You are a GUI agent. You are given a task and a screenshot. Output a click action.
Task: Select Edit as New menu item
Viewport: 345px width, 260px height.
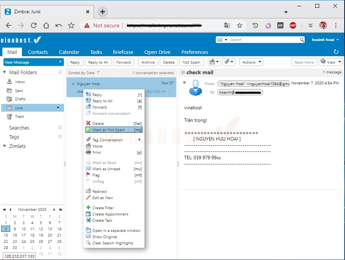click(114, 198)
